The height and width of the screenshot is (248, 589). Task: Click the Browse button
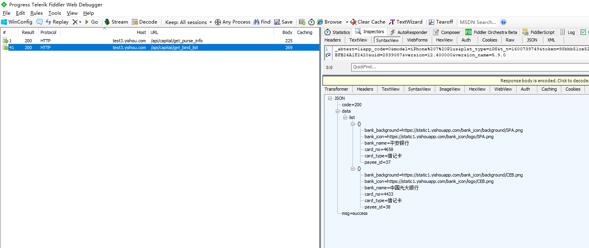point(329,22)
